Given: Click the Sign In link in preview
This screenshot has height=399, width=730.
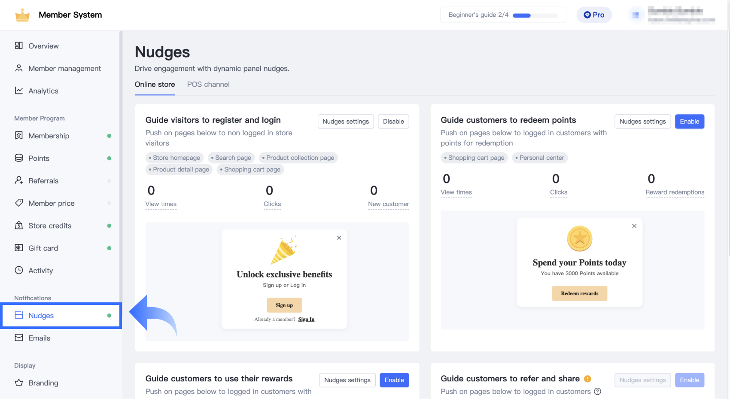Looking at the screenshot, I should (x=306, y=319).
